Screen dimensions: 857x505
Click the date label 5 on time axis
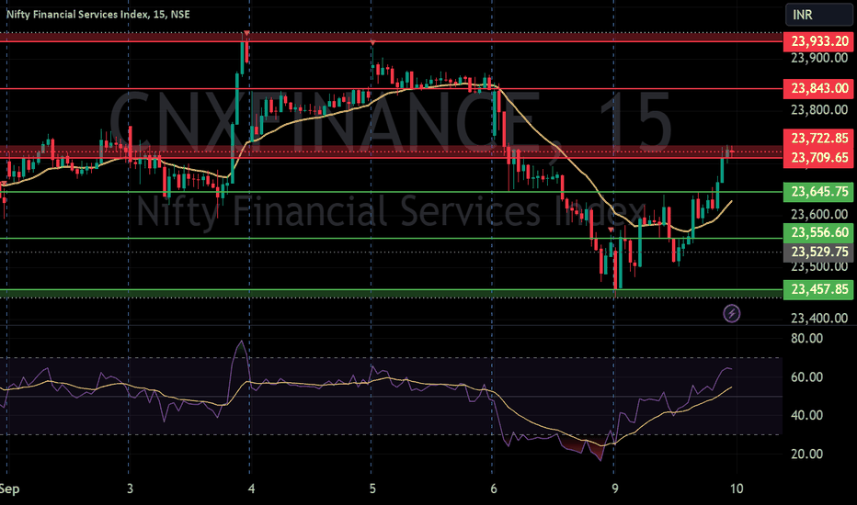pyautogui.click(x=372, y=488)
